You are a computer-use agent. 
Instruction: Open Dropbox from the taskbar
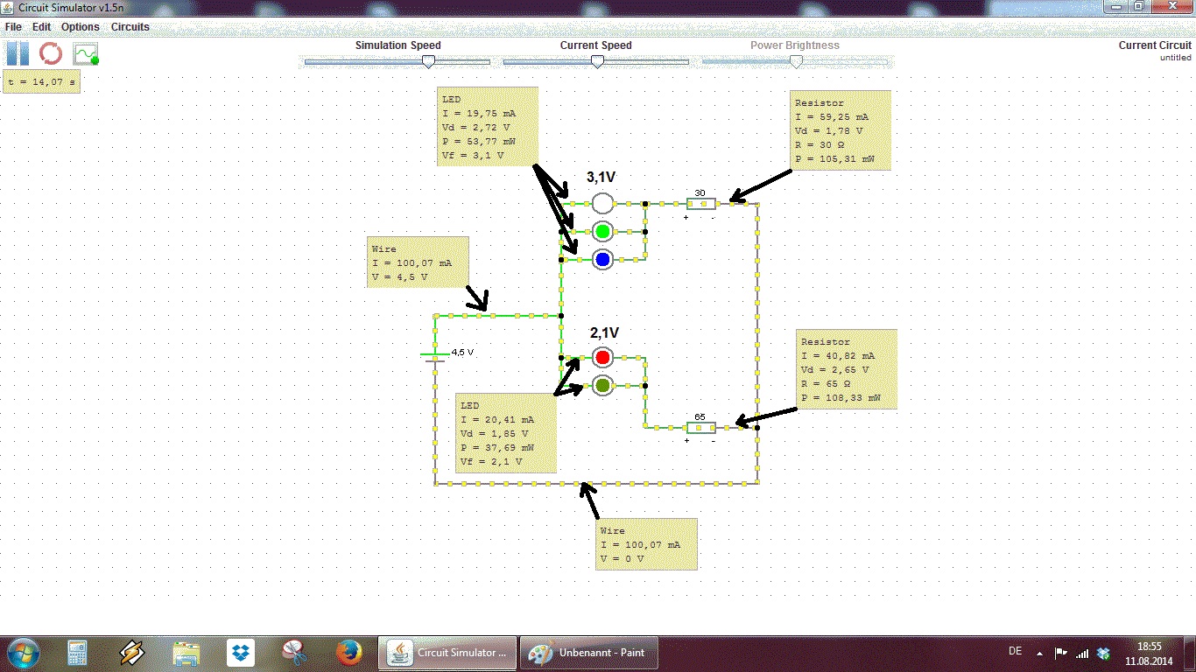click(241, 653)
